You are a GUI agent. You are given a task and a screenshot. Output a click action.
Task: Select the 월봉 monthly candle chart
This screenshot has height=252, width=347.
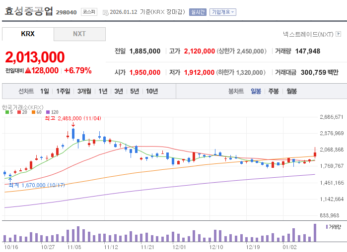click(x=292, y=91)
